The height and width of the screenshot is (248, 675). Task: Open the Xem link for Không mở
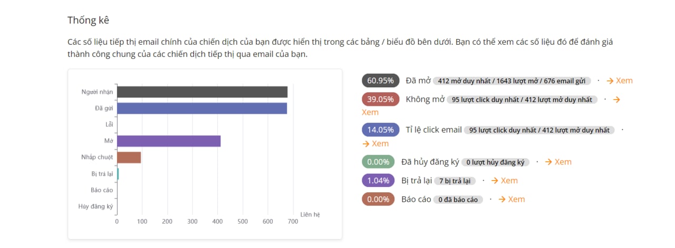pyautogui.click(x=370, y=112)
